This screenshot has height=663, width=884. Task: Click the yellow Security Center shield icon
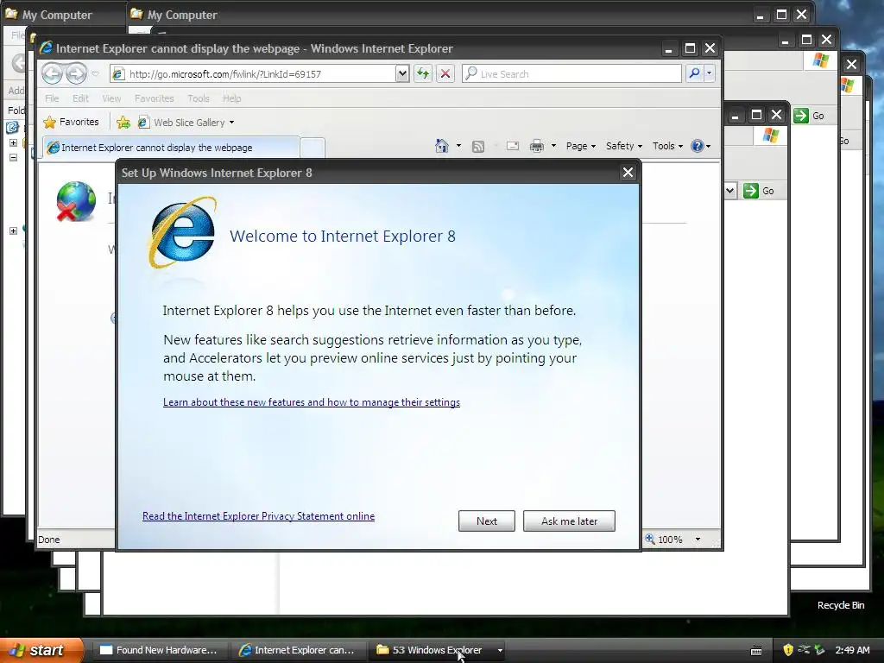[788, 650]
